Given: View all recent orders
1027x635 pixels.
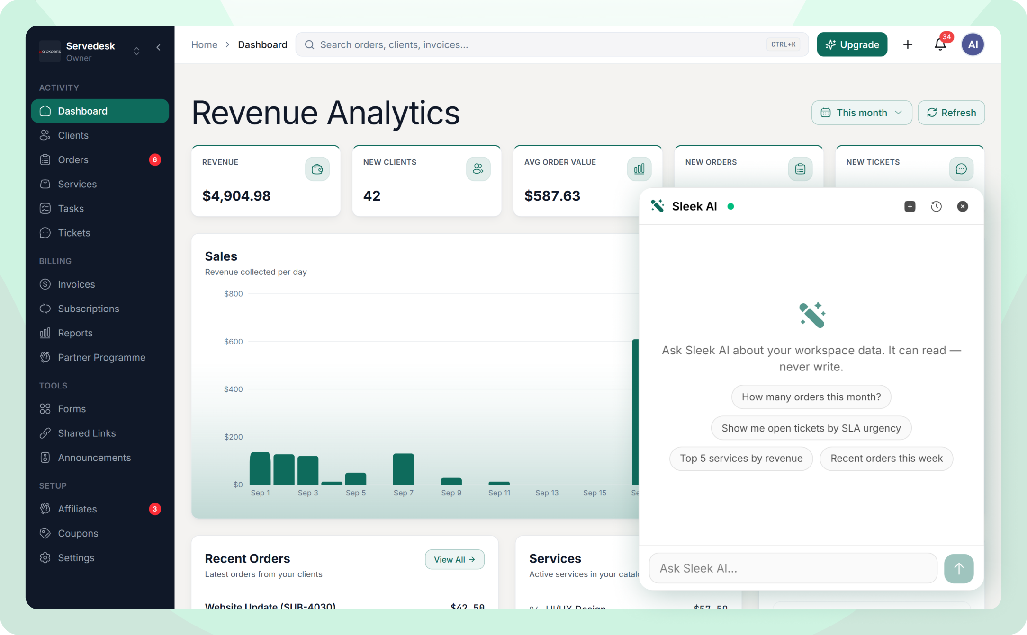Looking at the screenshot, I should coord(454,559).
